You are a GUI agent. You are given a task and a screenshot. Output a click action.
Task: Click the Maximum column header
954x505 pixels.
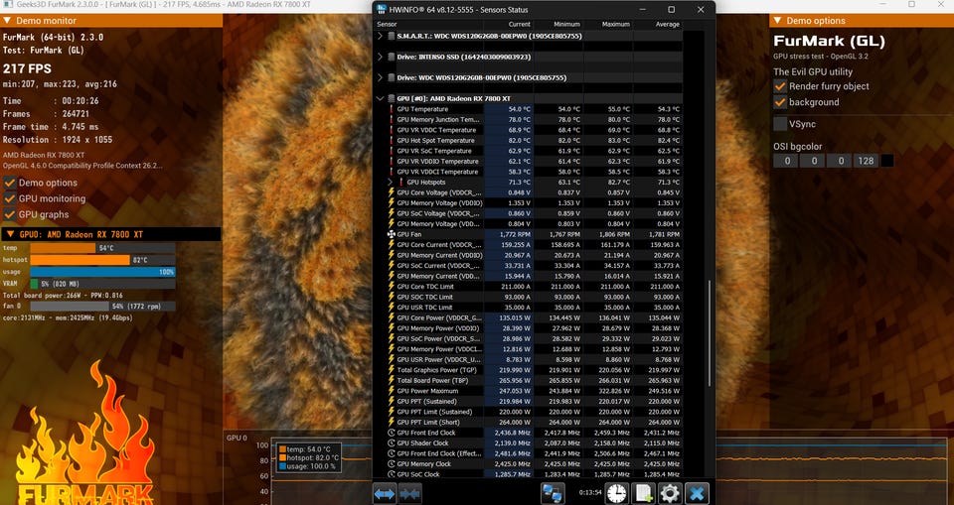tap(616, 25)
